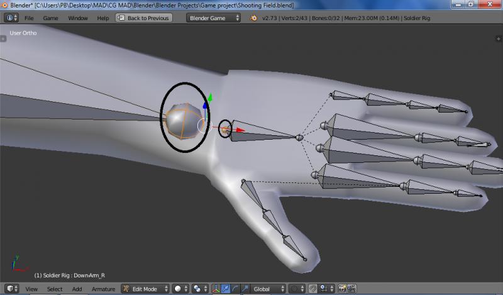This screenshot has height=295, width=503.
Task: Click the User Ortho view label
Action: (23, 33)
